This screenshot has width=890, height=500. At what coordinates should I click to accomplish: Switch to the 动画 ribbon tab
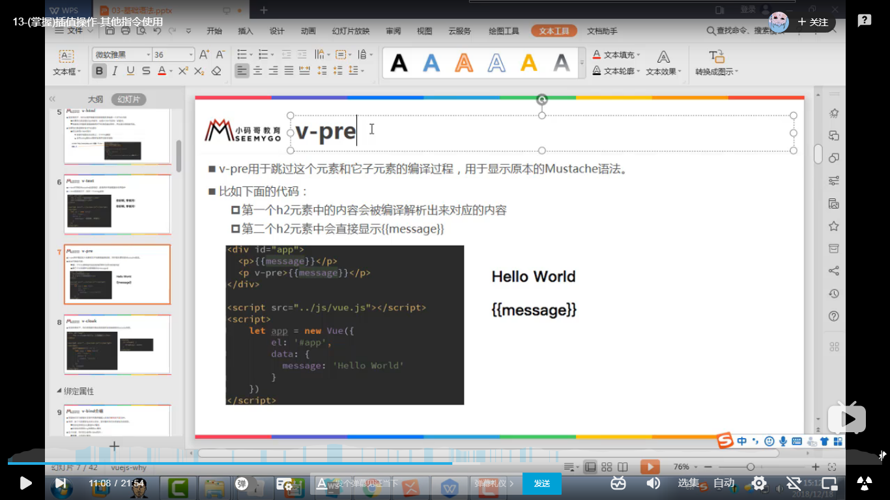click(308, 31)
